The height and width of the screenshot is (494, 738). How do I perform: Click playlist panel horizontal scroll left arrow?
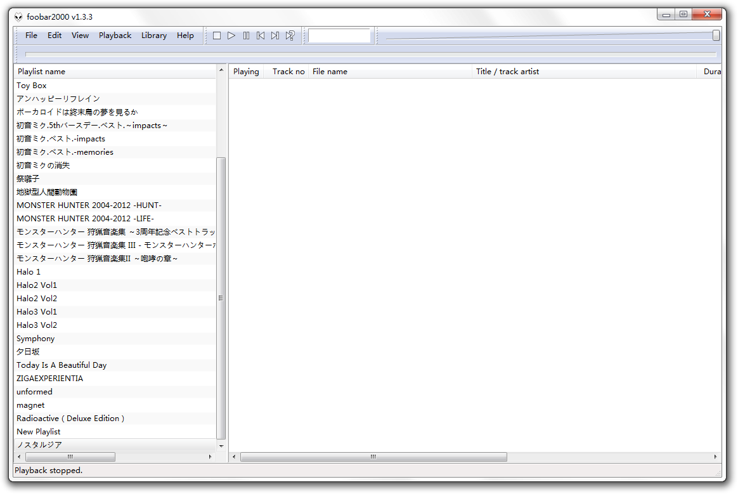pos(19,457)
